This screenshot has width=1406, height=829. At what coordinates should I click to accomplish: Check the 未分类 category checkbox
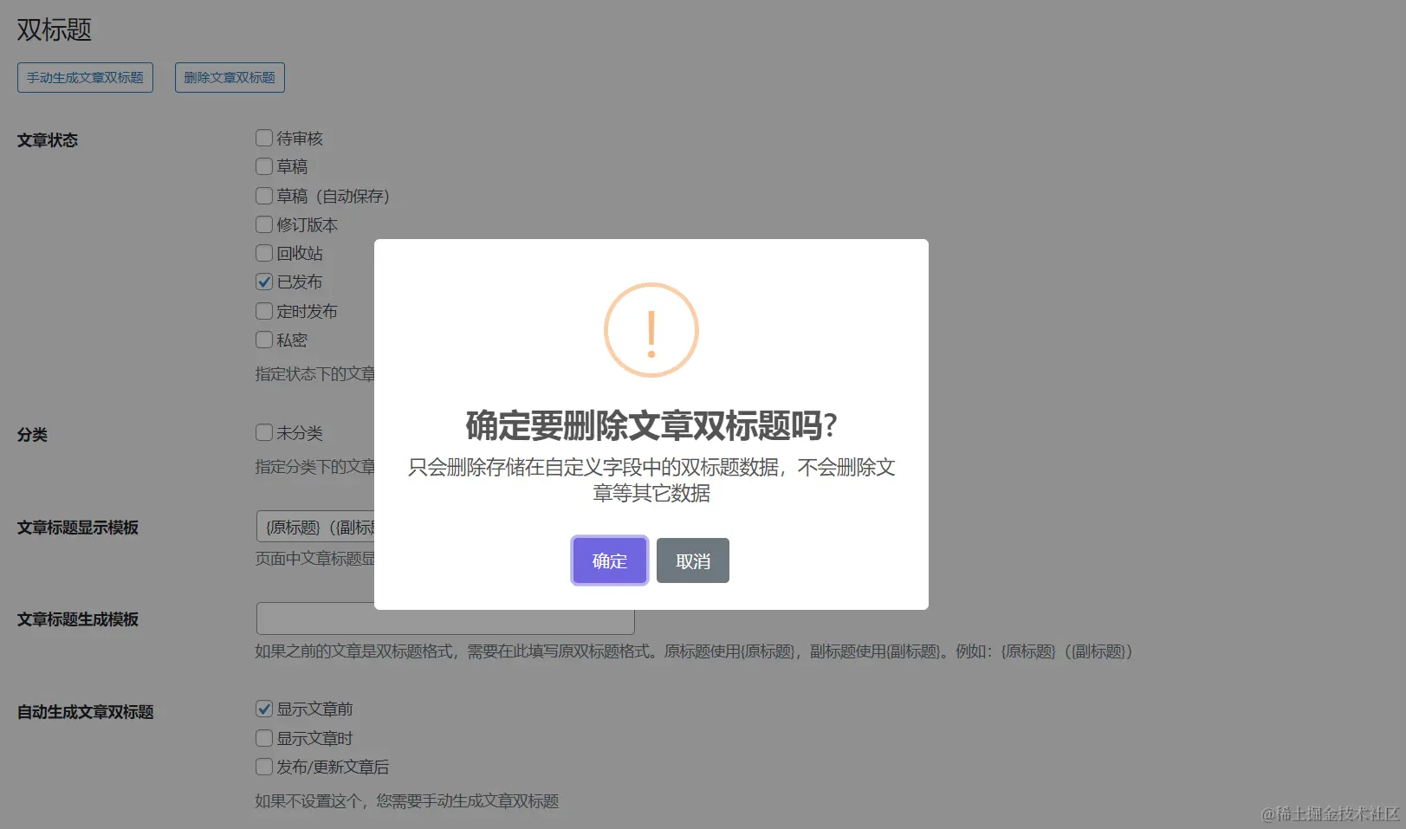(263, 431)
